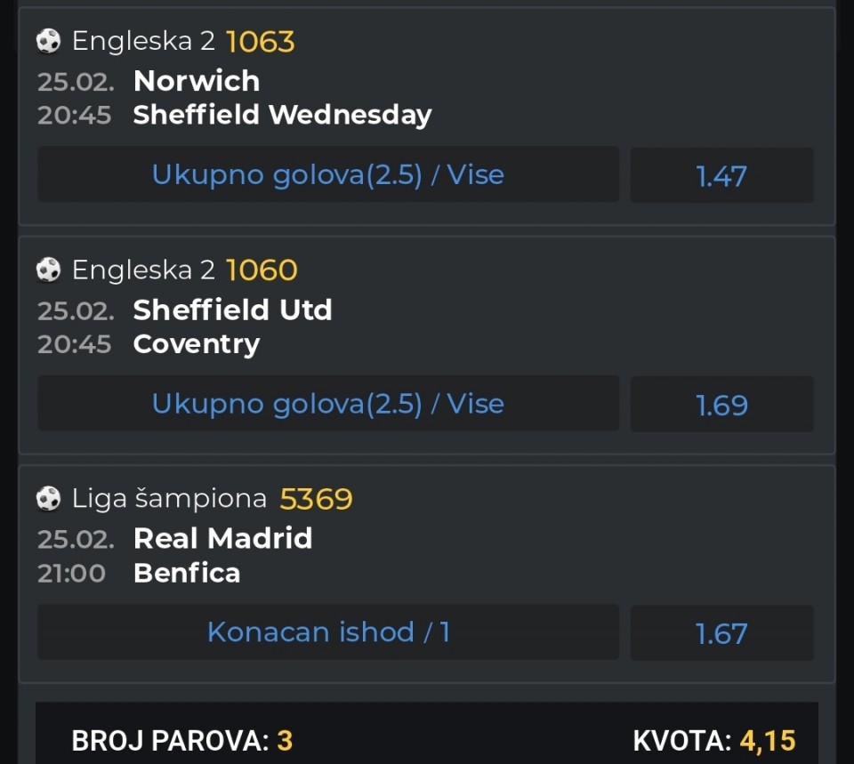Tap the Coventry team name
This screenshot has height=764, width=854.
(x=197, y=344)
